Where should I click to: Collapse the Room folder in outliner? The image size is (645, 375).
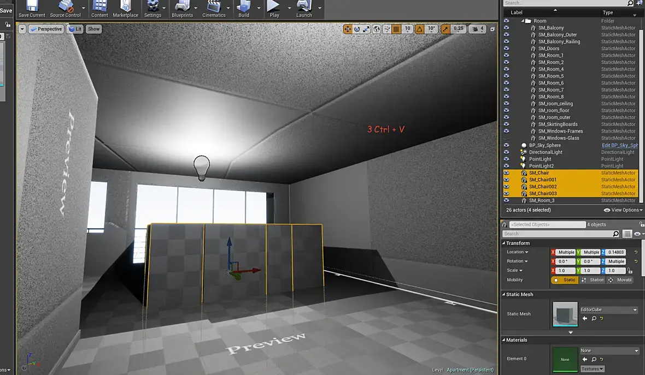coord(523,21)
